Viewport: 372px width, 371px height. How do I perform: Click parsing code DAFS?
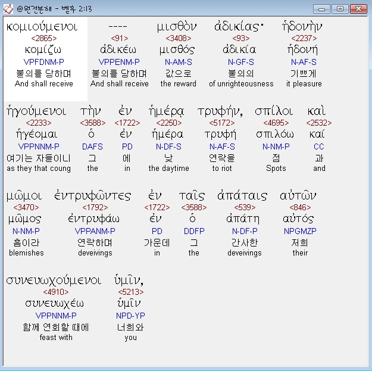(92, 146)
